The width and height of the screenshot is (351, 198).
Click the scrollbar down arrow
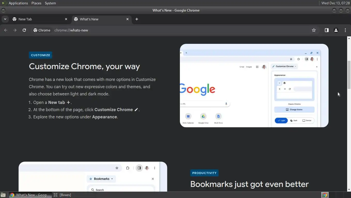click(349, 189)
